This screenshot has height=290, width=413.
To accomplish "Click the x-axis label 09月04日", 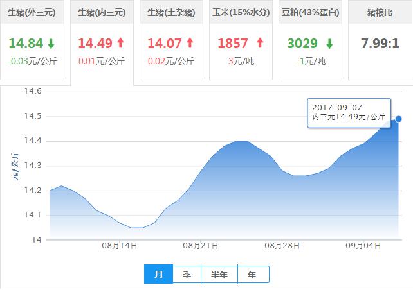I will [363, 246].
